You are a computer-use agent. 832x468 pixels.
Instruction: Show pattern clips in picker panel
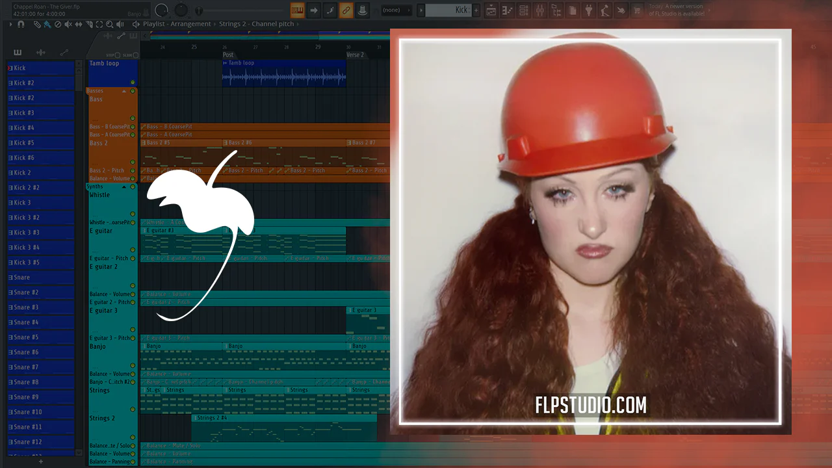point(18,53)
